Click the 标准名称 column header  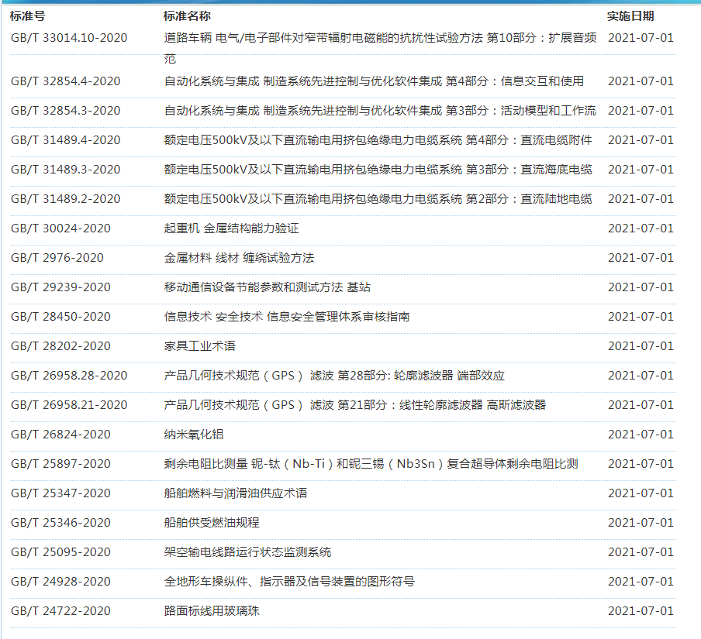click(x=187, y=15)
